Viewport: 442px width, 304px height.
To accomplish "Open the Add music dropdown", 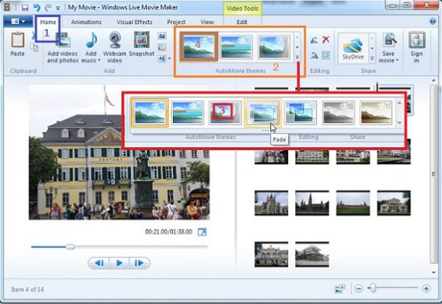I will point(92,60).
